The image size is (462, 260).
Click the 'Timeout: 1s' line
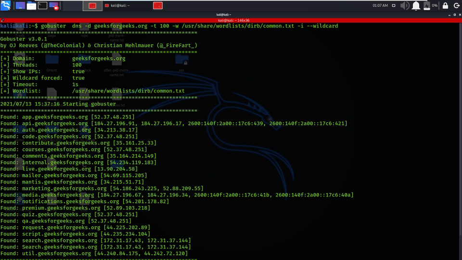(x=39, y=84)
